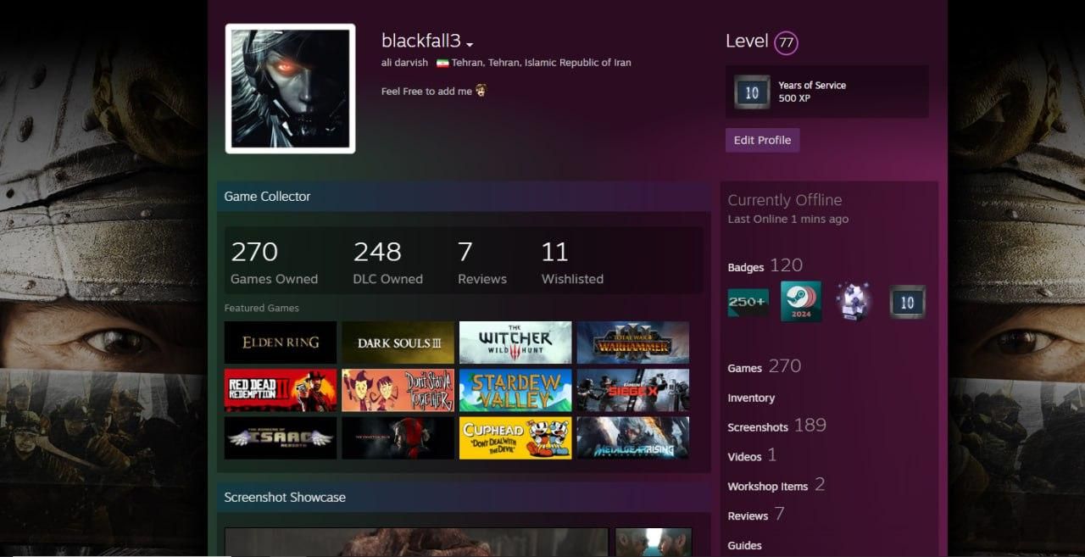
Task: Open the Workshop Items 2 link
Action: click(x=776, y=485)
